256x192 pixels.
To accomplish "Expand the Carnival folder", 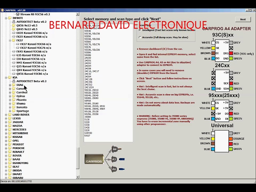I will (10, 93).
